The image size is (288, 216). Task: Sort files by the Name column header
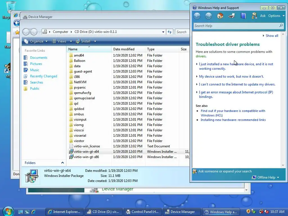[89, 49]
